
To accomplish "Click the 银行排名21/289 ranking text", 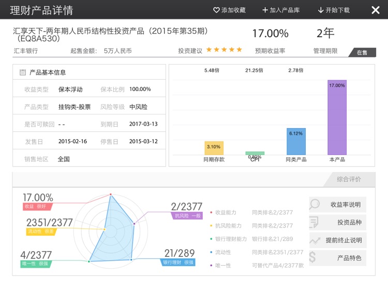I will pos(272,239).
